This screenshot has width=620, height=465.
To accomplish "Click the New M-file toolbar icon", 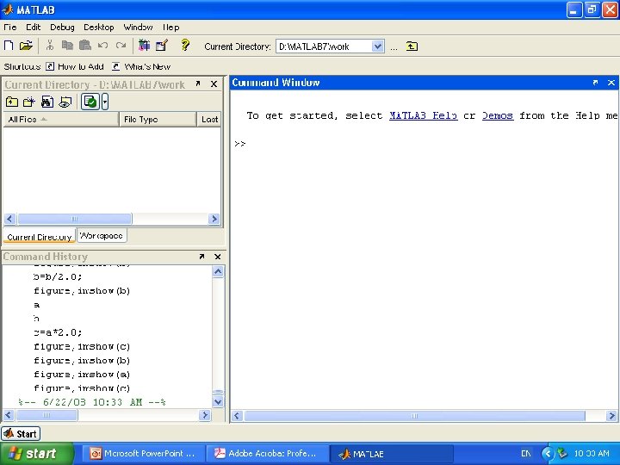I will (9, 46).
